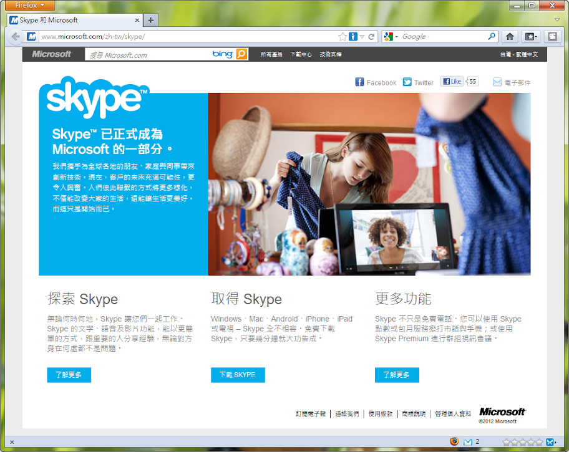Click the ©2012 Microsoft copyright text
This screenshot has height=452, width=569.
point(497,421)
